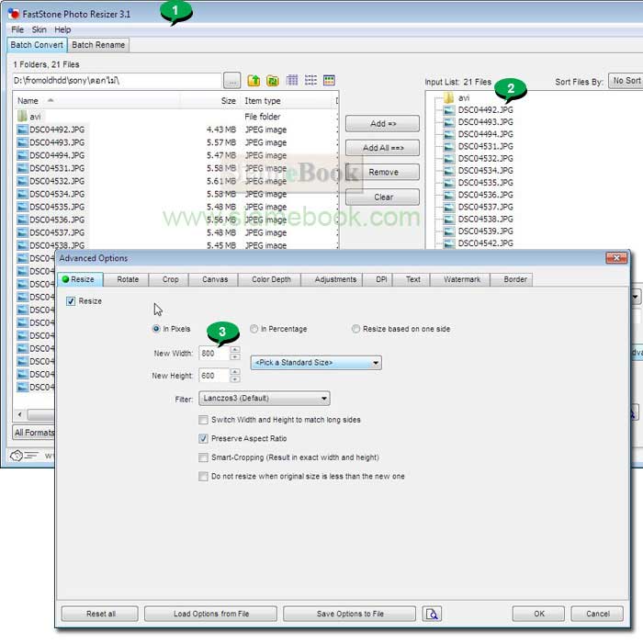
Task: Uncheck the Resize checkbox
Action: 71,301
